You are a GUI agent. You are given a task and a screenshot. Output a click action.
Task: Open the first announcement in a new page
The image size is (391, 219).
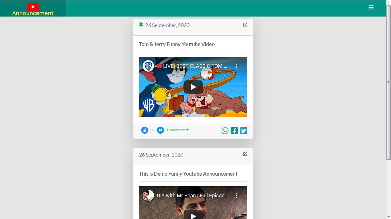[245, 25]
